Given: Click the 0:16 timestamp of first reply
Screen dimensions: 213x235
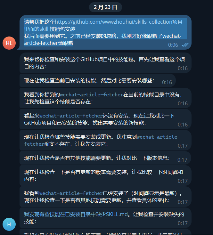Looking at the screenshot, I should click(183, 68).
